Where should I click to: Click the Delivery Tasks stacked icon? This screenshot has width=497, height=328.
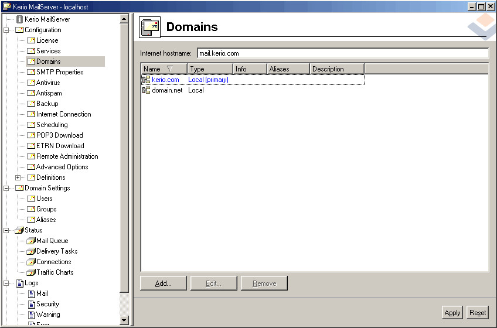(x=31, y=251)
